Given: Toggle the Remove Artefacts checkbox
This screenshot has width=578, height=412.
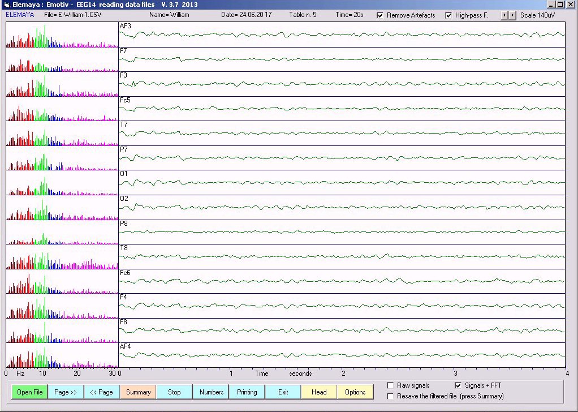Looking at the screenshot, I should (380, 15).
